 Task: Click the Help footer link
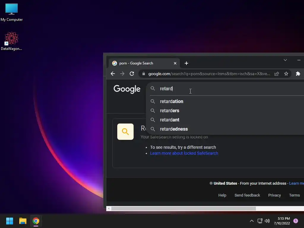[x=222, y=195]
